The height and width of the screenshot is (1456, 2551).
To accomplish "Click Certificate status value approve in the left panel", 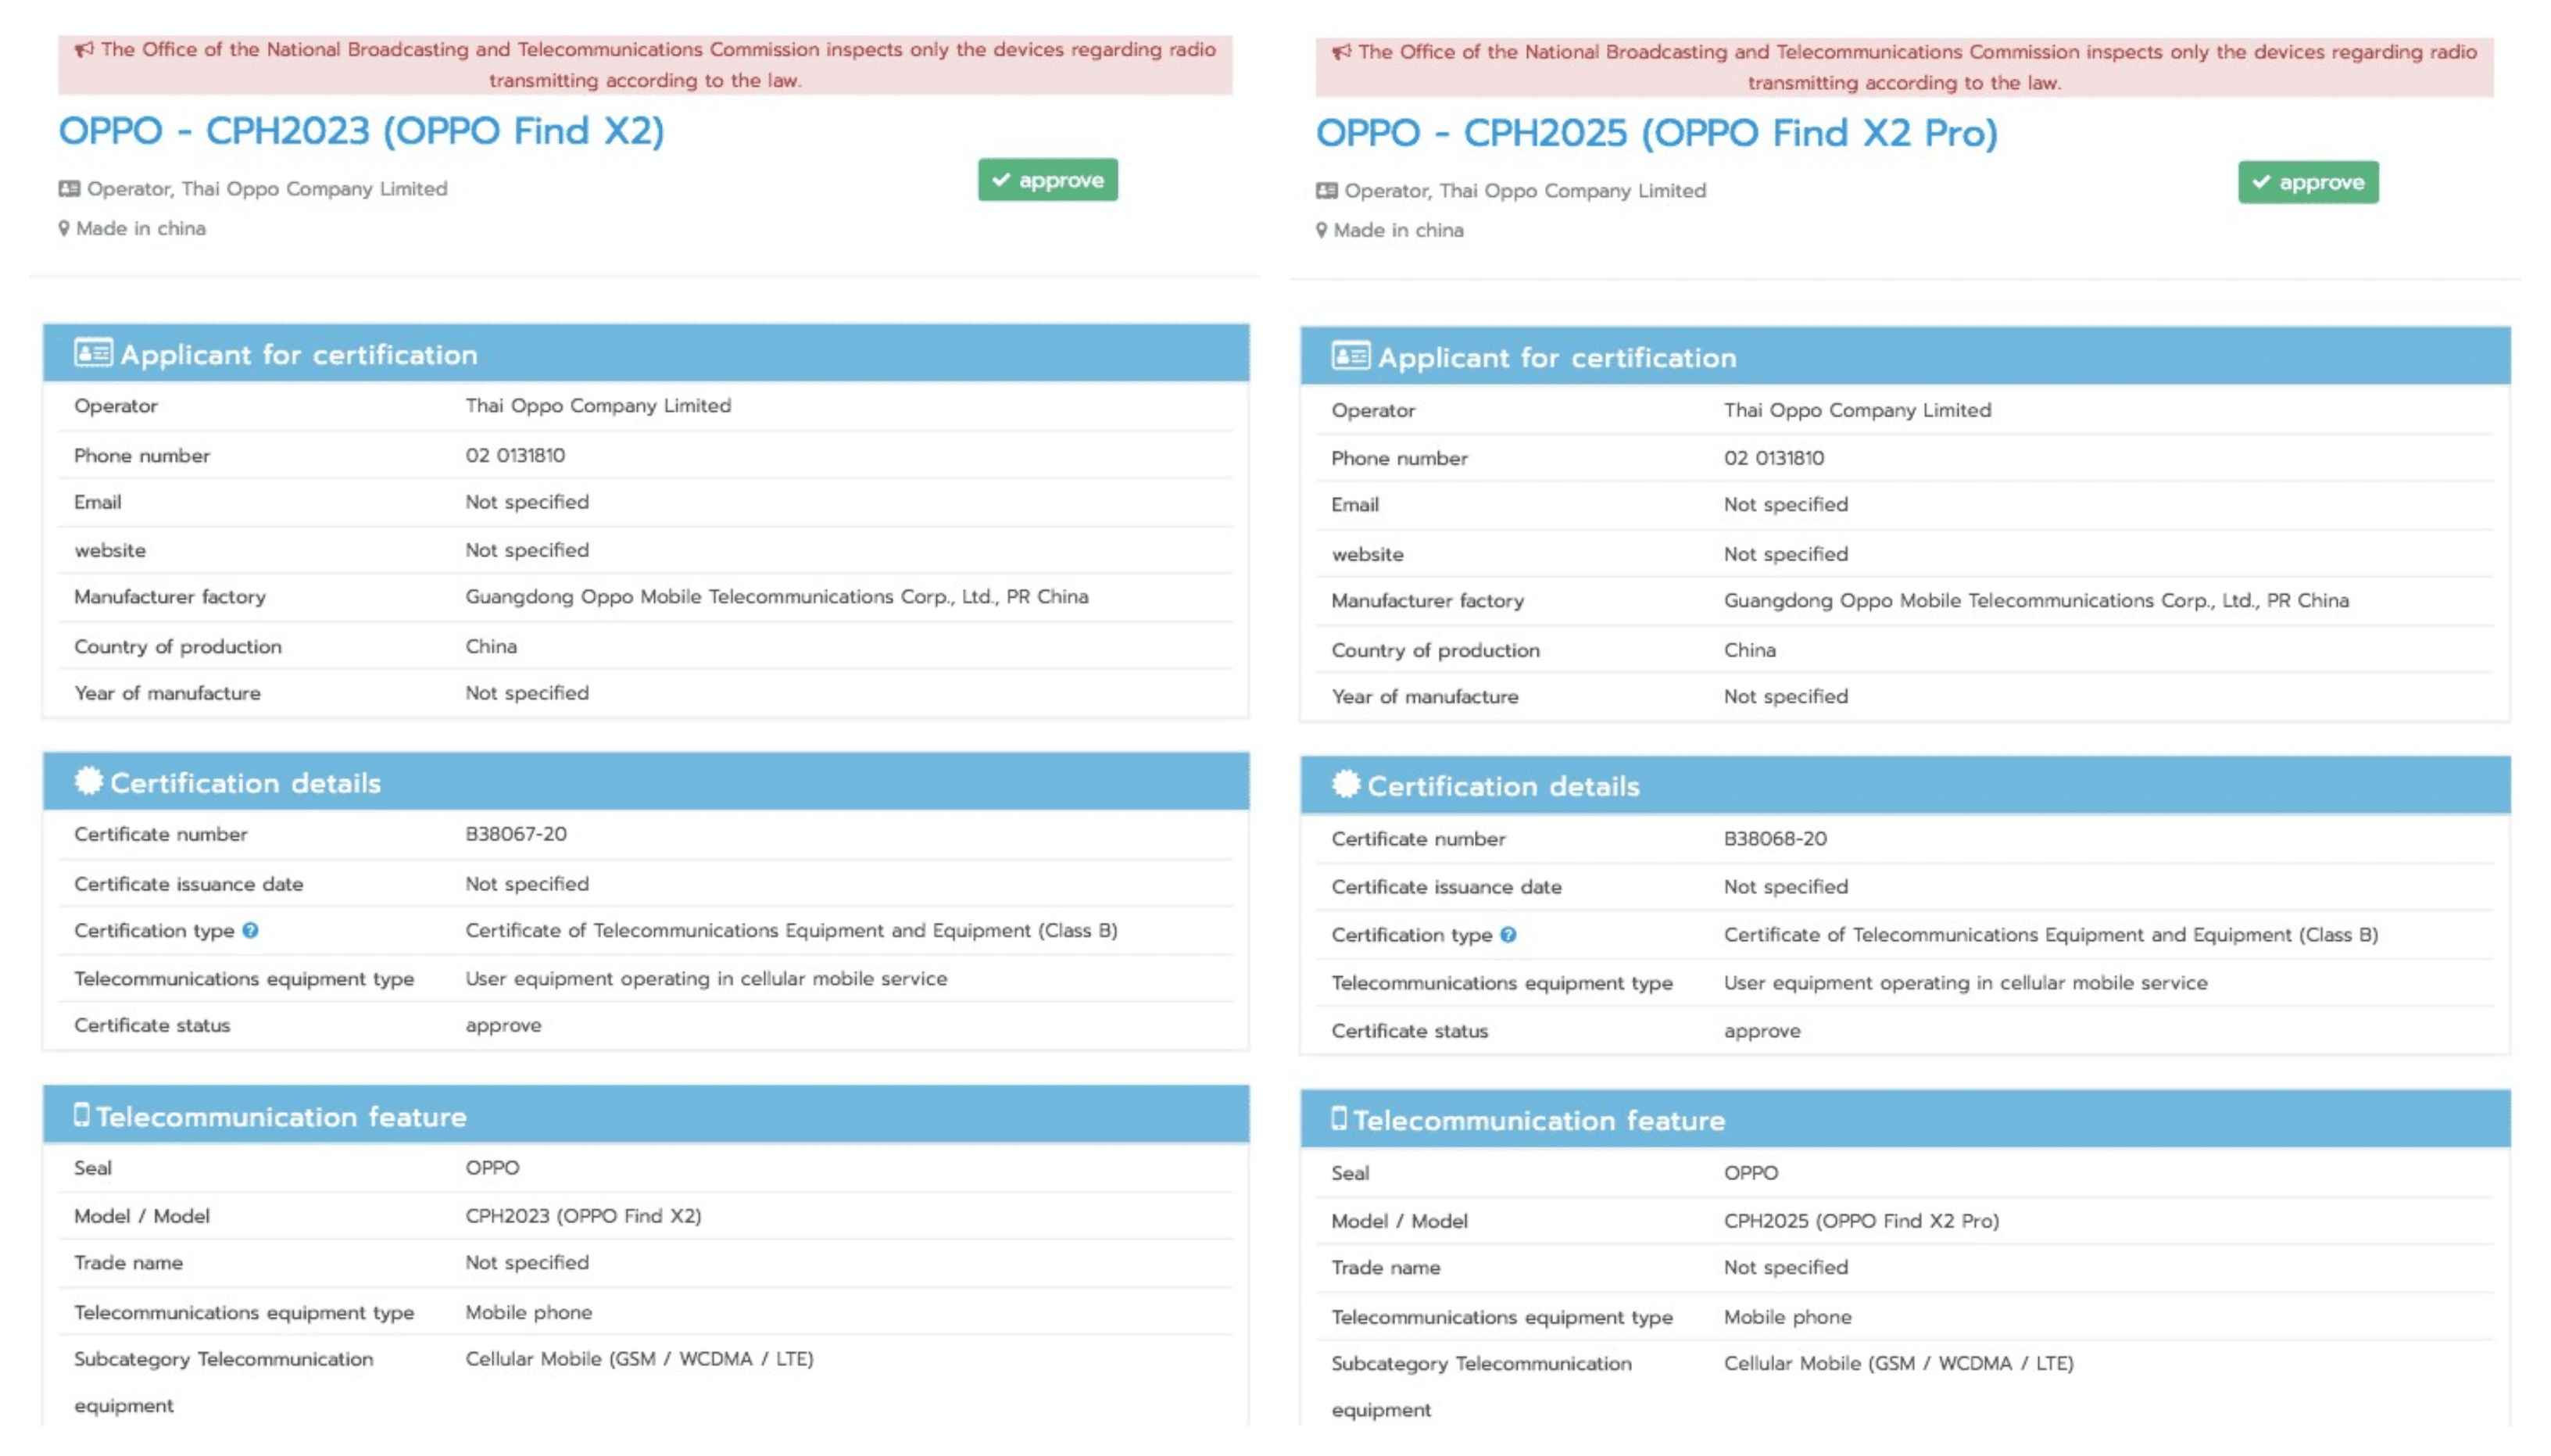I will coord(503,1026).
